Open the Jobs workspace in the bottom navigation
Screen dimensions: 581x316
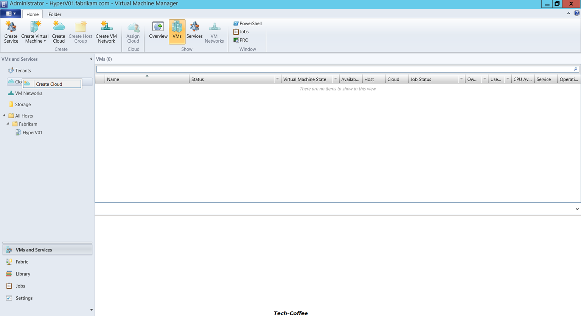[47, 286]
